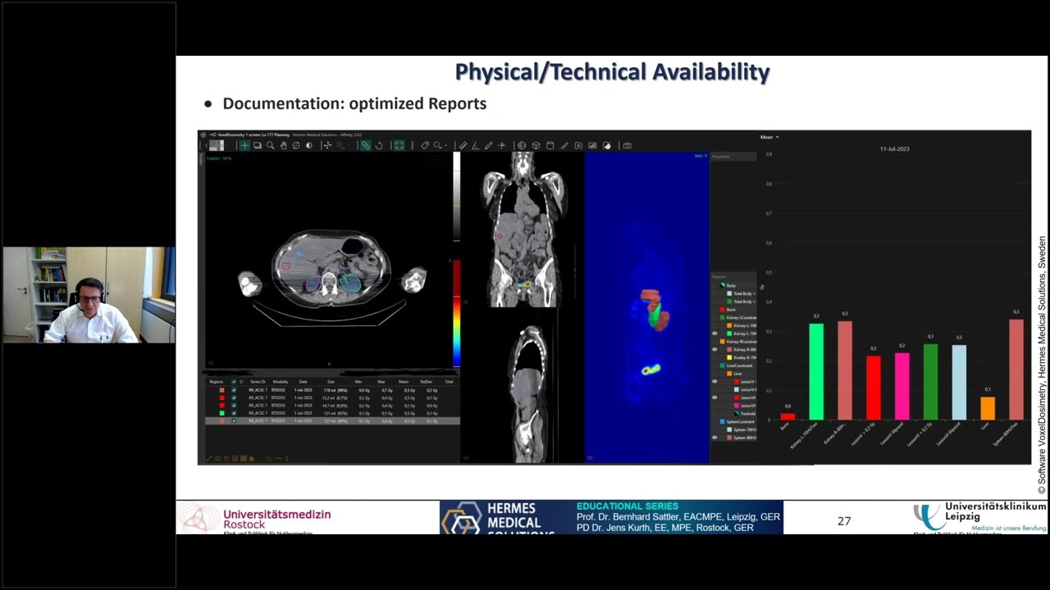Click the plus marker tool

click(501, 145)
